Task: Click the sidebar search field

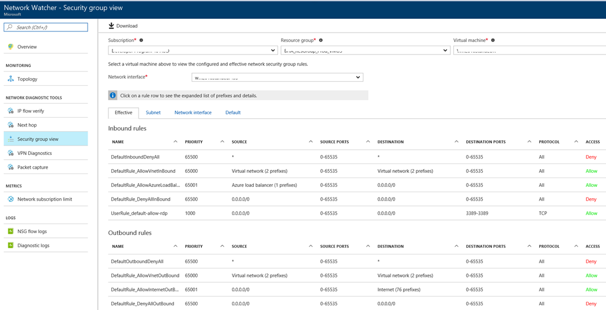Action: click(46, 27)
